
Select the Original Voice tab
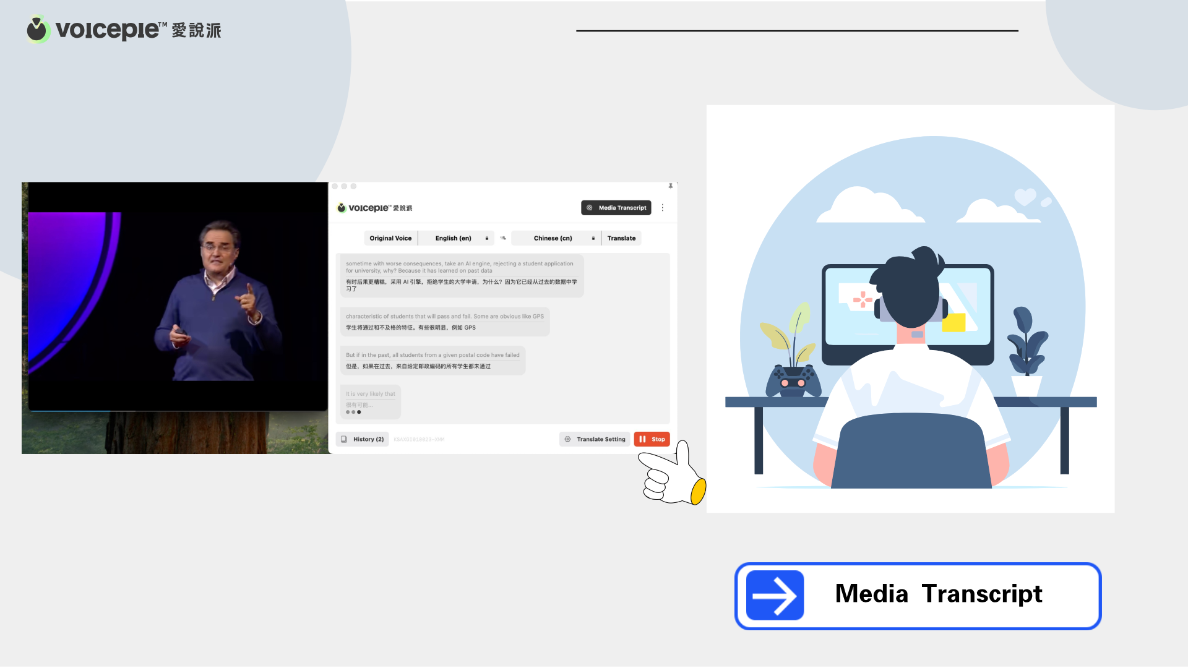click(390, 238)
